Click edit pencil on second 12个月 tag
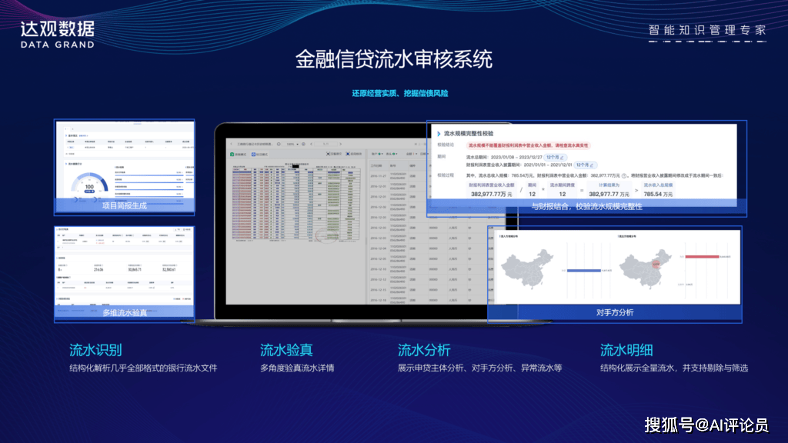This screenshot has width=788, height=443. coord(593,165)
